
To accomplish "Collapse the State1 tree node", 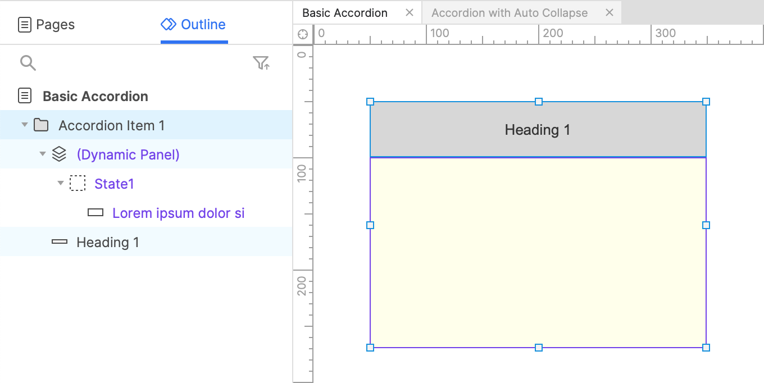I will (x=61, y=183).
